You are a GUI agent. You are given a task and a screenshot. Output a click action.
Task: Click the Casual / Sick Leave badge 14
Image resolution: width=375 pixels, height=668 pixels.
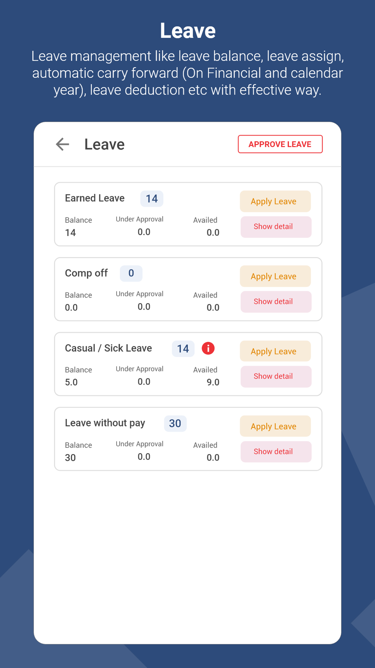coord(183,349)
